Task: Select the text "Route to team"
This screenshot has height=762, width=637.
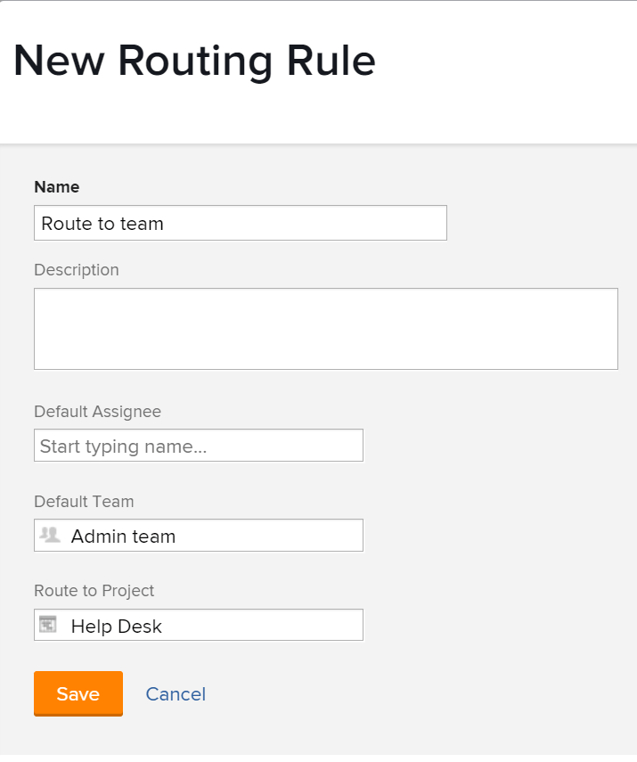Action: coord(101,224)
